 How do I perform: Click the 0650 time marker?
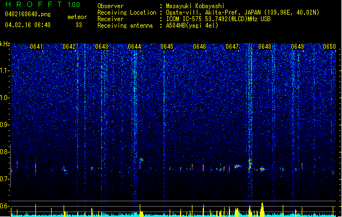point(329,47)
